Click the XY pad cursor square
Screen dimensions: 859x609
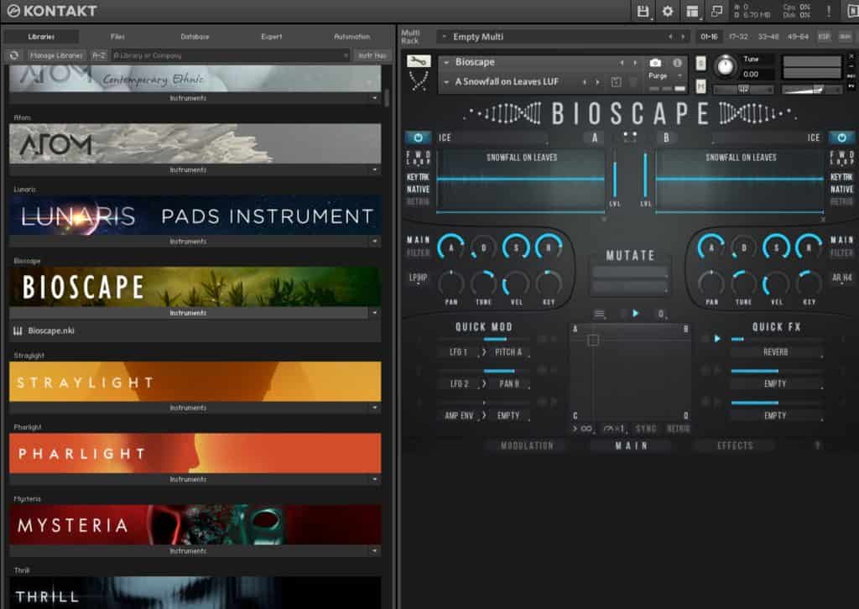click(593, 340)
